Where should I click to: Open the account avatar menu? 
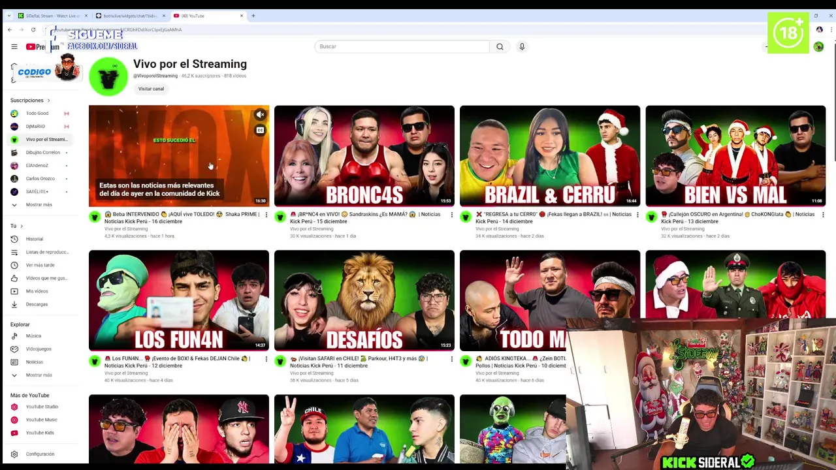pyautogui.click(x=818, y=46)
